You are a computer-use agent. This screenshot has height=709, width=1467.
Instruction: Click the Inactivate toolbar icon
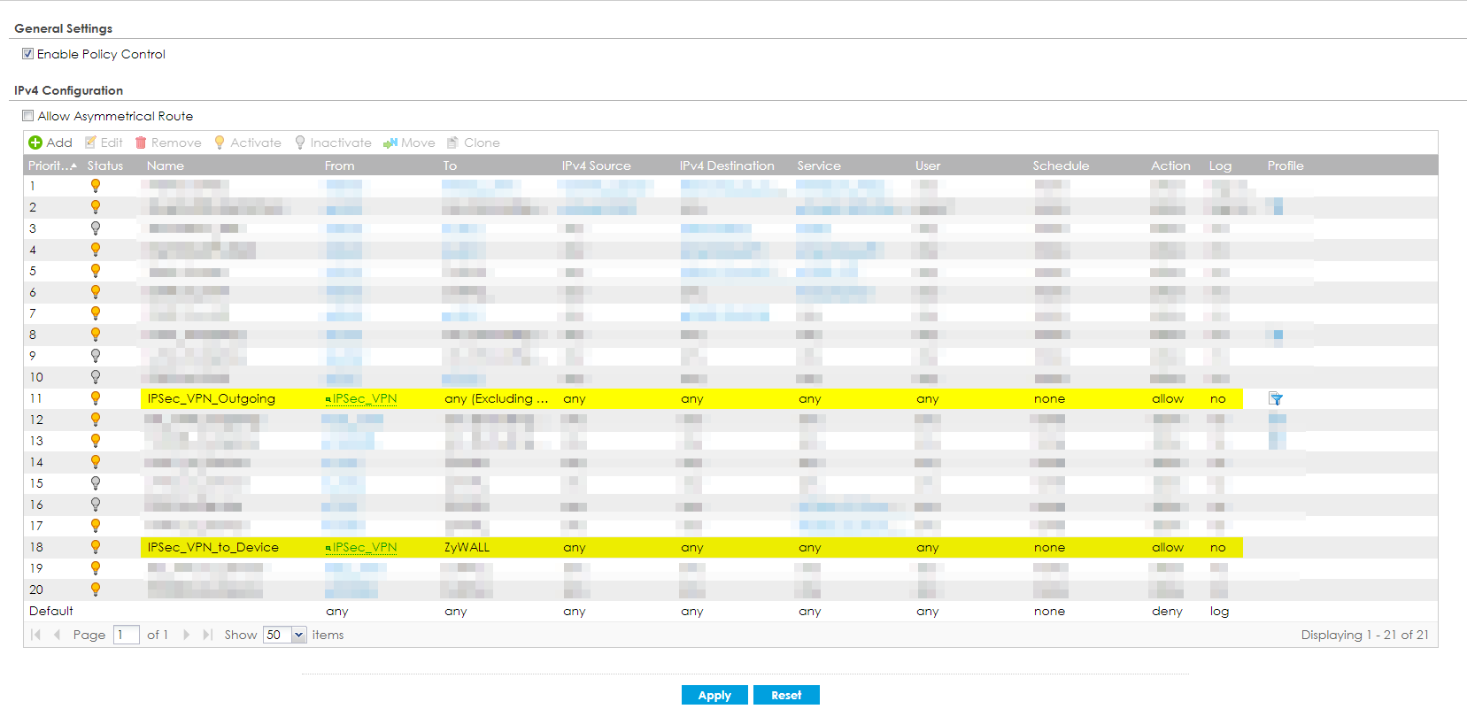[x=300, y=143]
